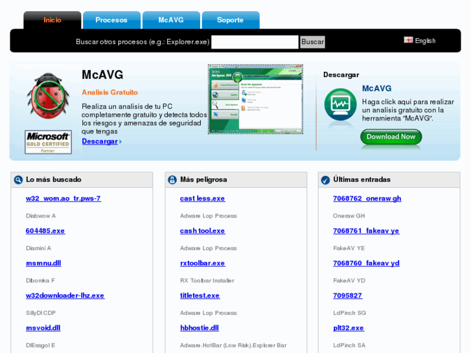The width and height of the screenshot is (471, 353).
Task: Click the large McAVG title heading
Action: tap(102, 74)
